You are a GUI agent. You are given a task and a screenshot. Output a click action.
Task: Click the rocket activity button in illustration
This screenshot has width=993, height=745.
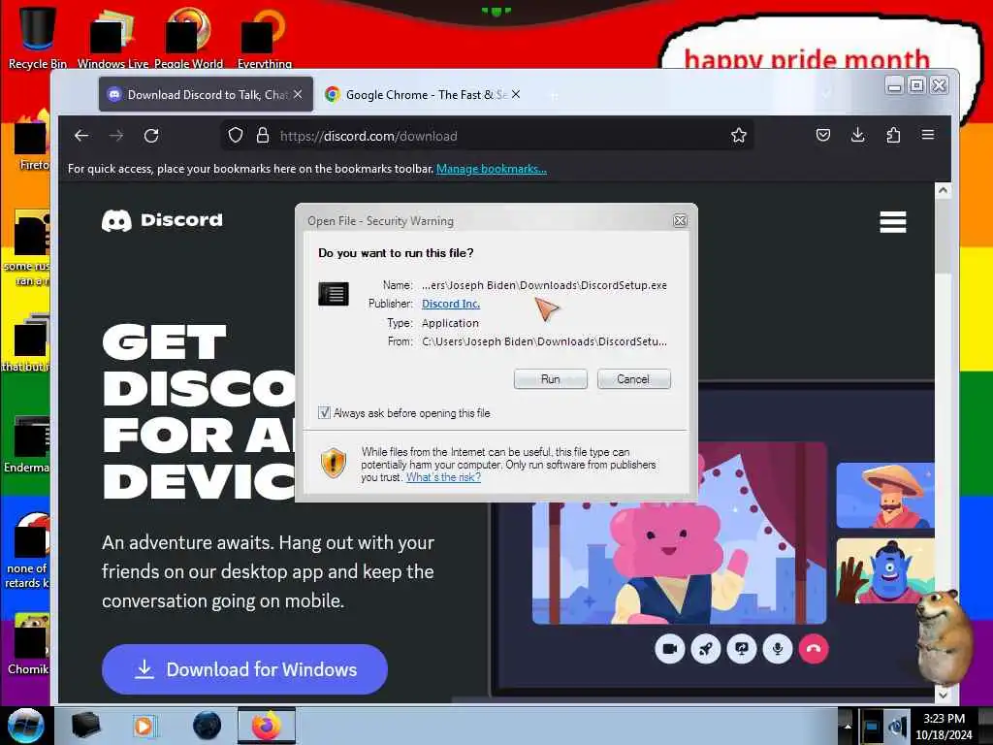coord(706,649)
